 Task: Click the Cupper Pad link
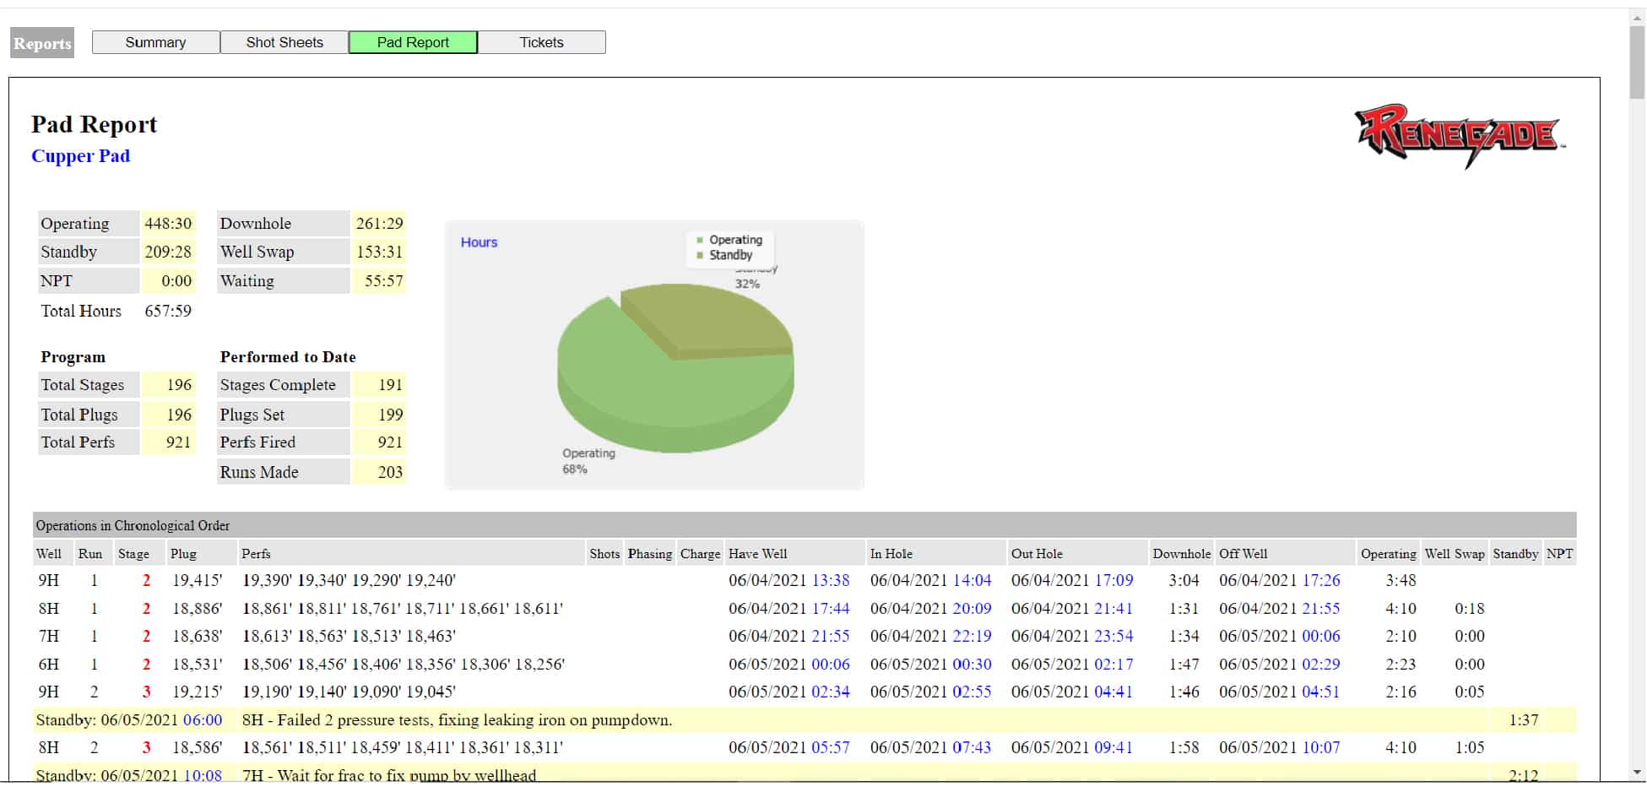coord(80,156)
